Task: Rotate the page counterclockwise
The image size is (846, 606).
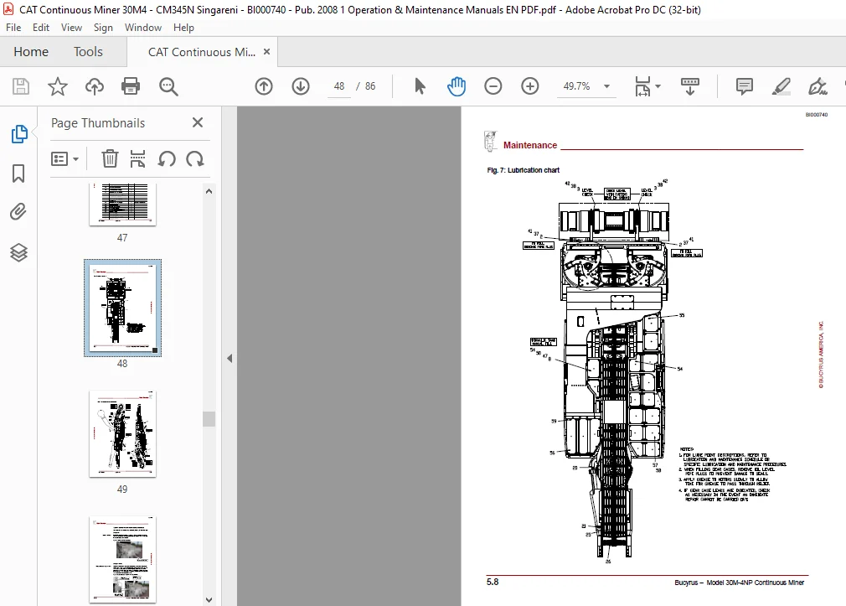Action: click(167, 158)
